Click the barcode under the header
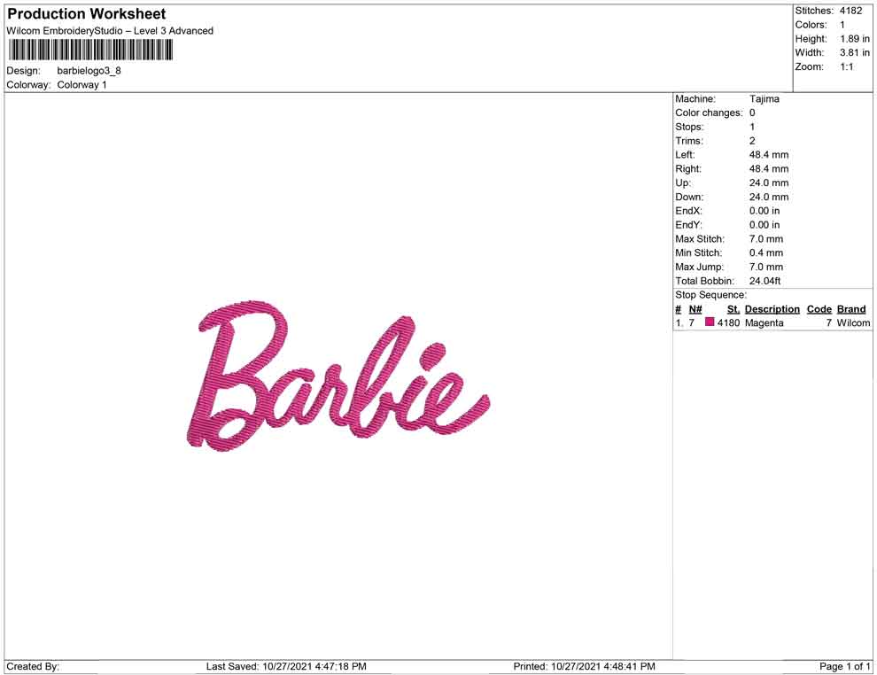Viewport: 877px width, 675px height. tap(90, 50)
